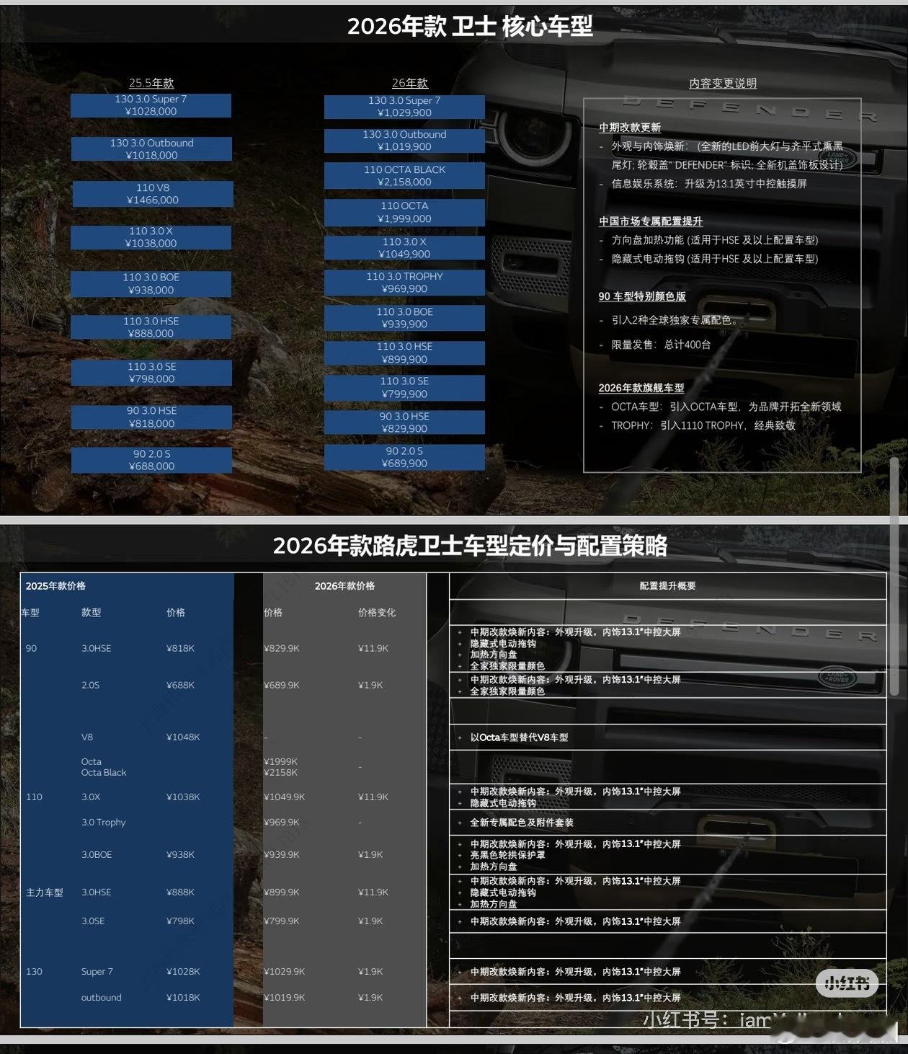
Task: Click the title '2026年款路虎卫士车型定价与配置策略'
Action: click(470, 546)
